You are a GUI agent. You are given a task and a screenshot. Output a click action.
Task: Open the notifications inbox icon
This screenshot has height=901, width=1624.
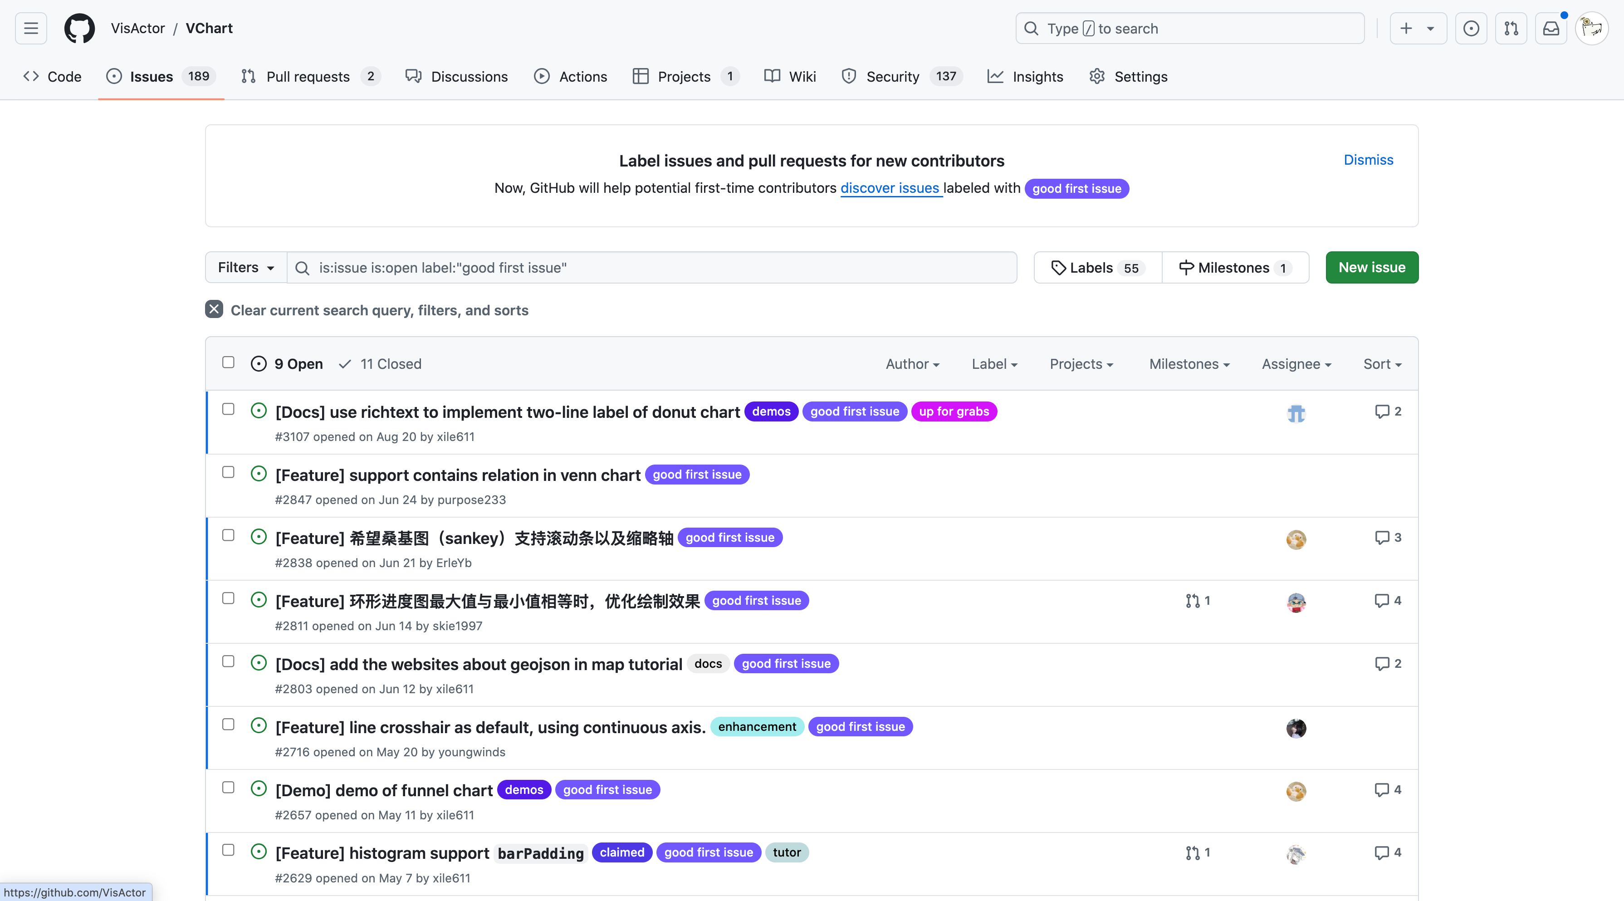(x=1551, y=29)
